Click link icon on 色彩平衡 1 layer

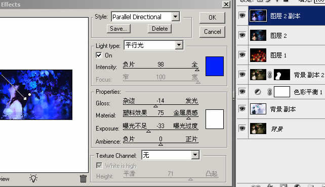point(269,92)
